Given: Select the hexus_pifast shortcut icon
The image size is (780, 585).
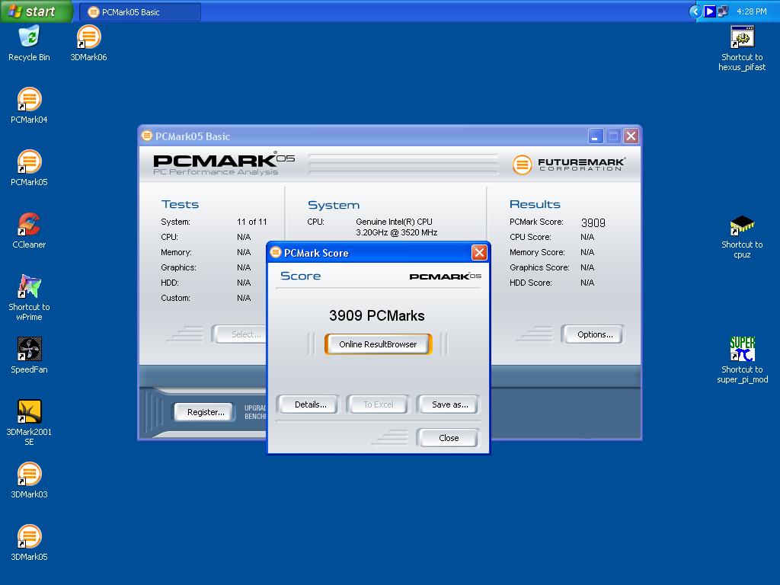Looking at the screenshot, I should point(742,37).
